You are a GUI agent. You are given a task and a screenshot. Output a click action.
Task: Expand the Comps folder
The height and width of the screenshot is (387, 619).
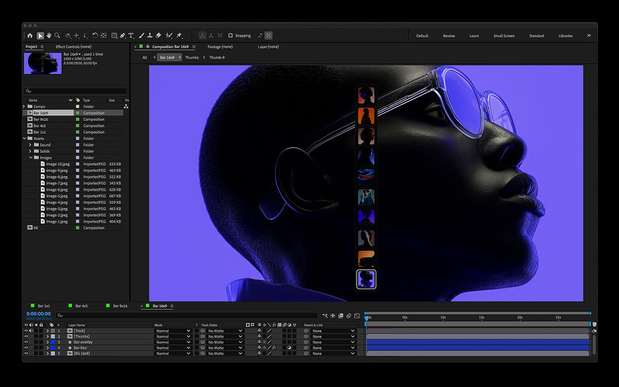(x=24, y=107)
